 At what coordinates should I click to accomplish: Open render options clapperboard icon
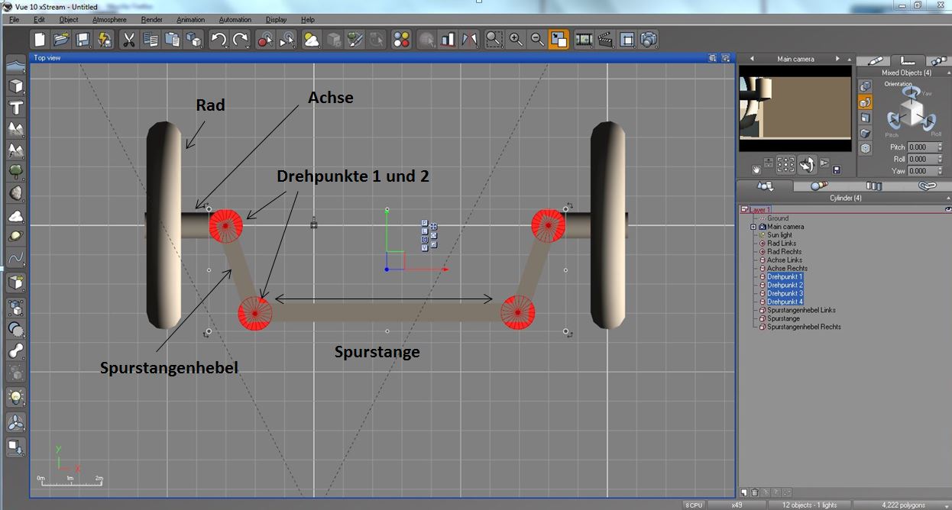coord(606,40)
